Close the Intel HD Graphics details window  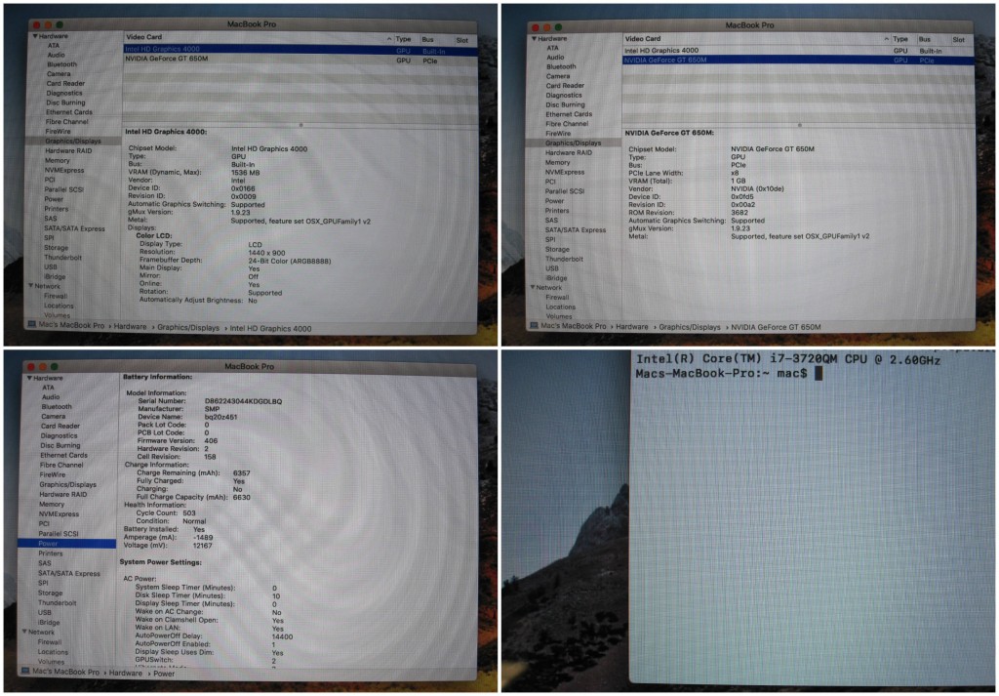(x=37, y=24)
